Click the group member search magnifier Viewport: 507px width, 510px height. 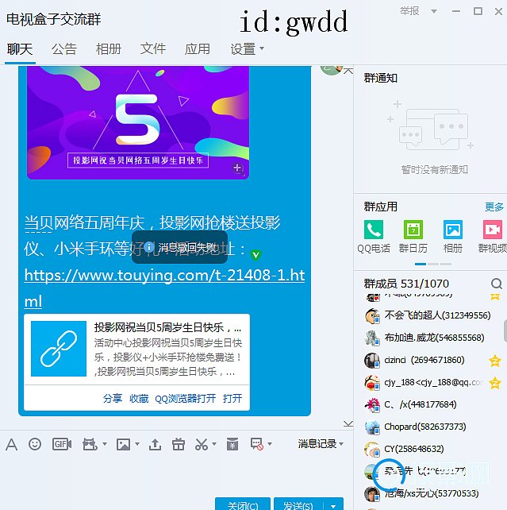click(x=496, y=284)
